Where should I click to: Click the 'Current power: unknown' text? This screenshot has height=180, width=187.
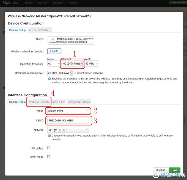pos(89,73)
